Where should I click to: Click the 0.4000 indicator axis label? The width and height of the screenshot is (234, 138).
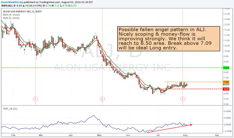(227, 111)
